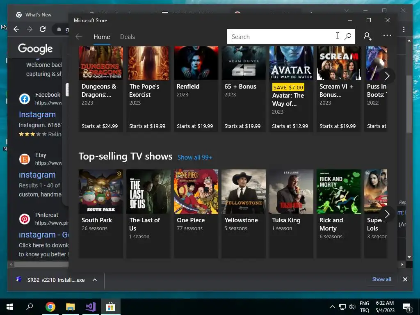Switch to Chrome from the taskbar
420x315 pixels.
tap(50, 307)
